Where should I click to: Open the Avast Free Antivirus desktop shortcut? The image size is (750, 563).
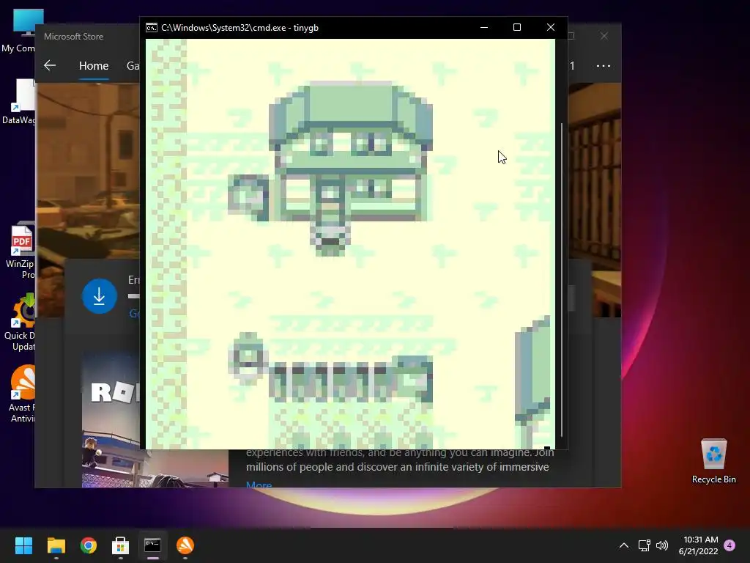22,394
